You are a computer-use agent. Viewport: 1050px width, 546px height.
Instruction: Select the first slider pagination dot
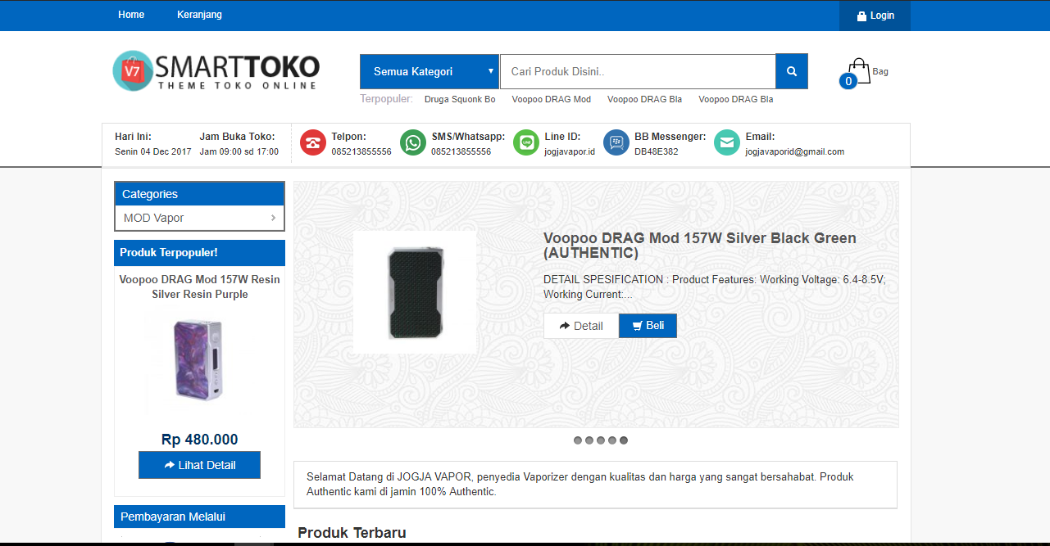pos(578,440)
